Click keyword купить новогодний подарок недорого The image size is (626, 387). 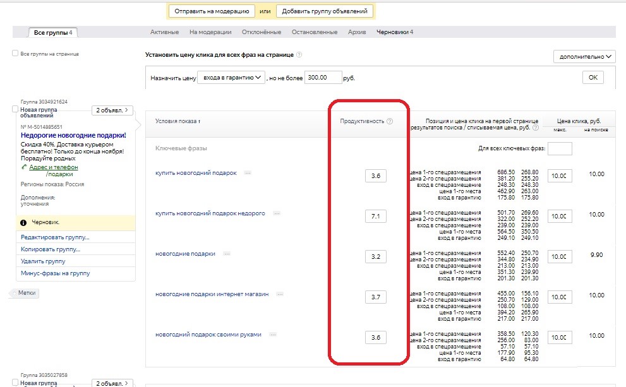click(210, 213)
